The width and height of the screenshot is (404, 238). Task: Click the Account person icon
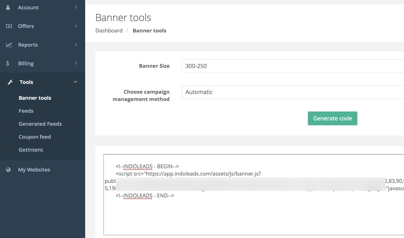[8, 7]
